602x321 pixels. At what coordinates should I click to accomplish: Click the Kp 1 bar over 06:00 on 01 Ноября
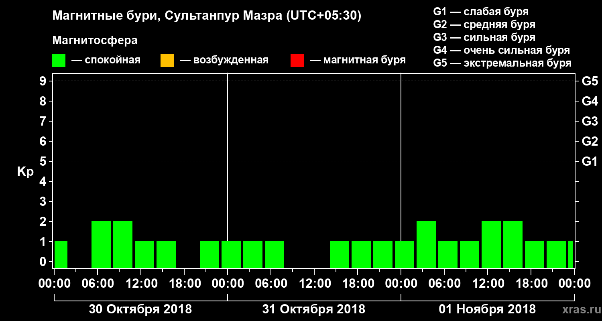448,254
